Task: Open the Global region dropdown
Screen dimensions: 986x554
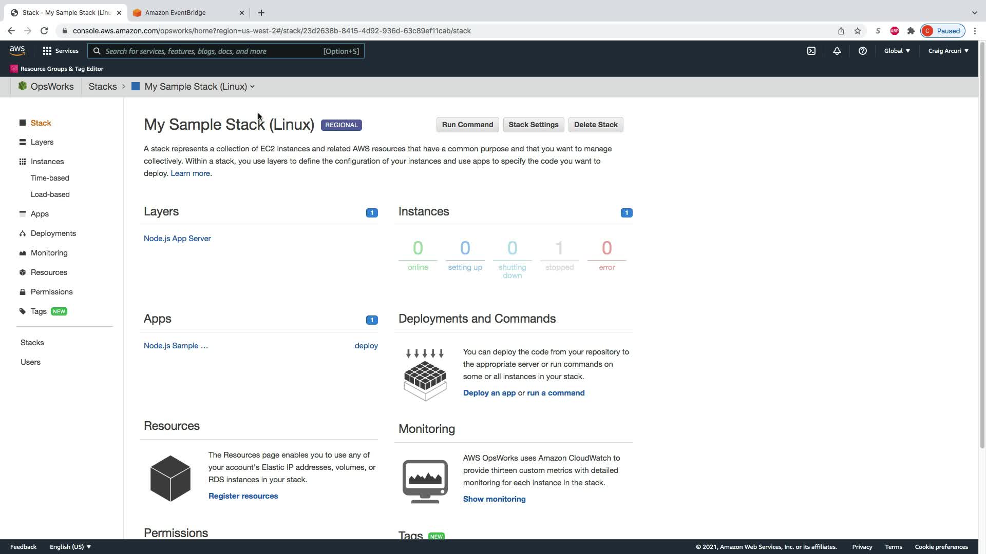Action: click(x=897, y=51)
